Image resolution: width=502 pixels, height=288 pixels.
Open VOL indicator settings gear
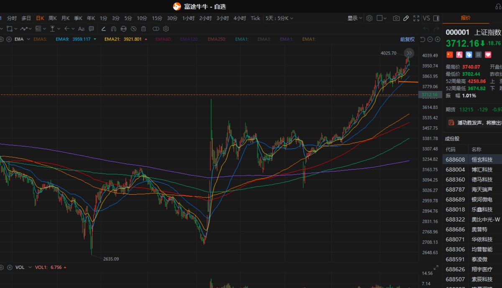tap(1, 267)
